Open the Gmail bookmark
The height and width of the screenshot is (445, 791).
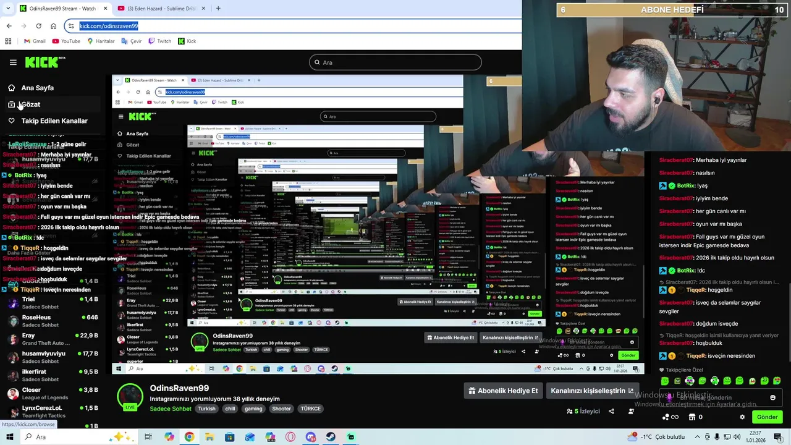(35, 41)
